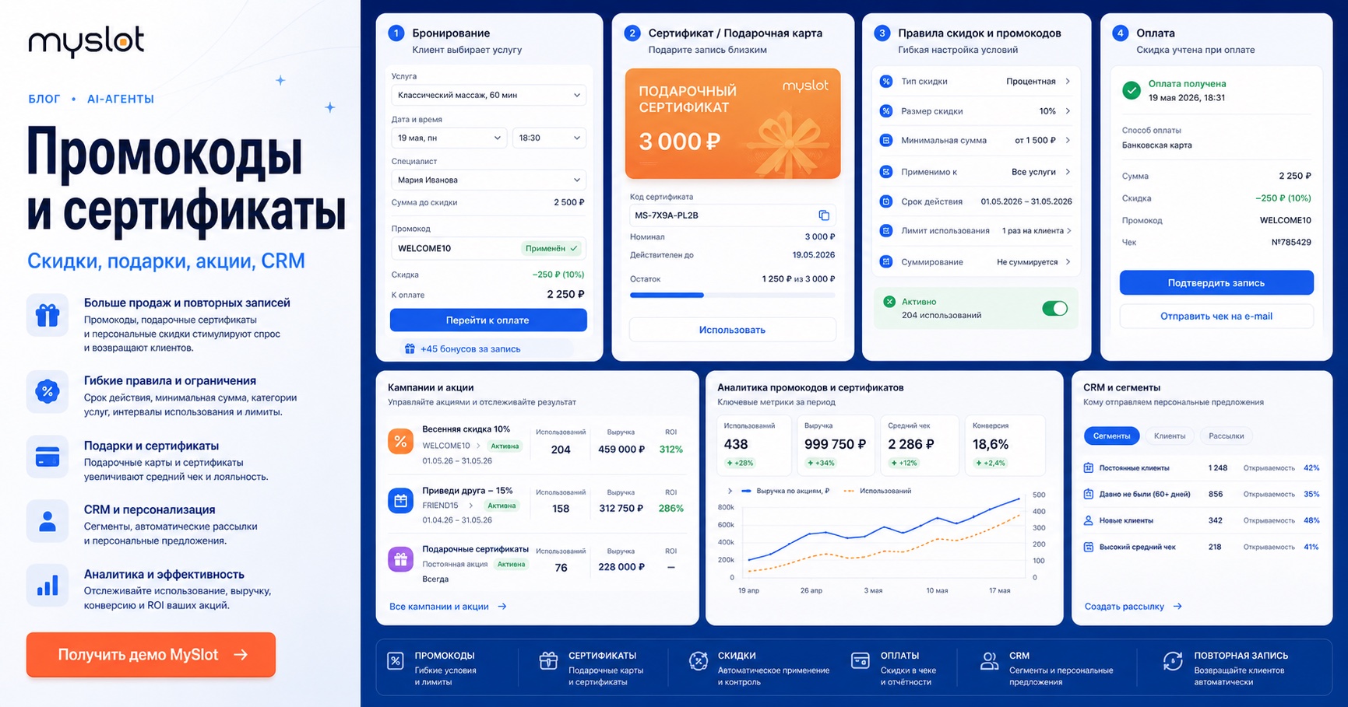Click the percent badge icon beside Гибкие правила
This screenshot has width=1348, height=707.
pos(48,391)
